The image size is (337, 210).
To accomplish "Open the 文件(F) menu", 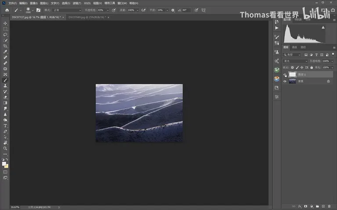I will click(12, 3).
